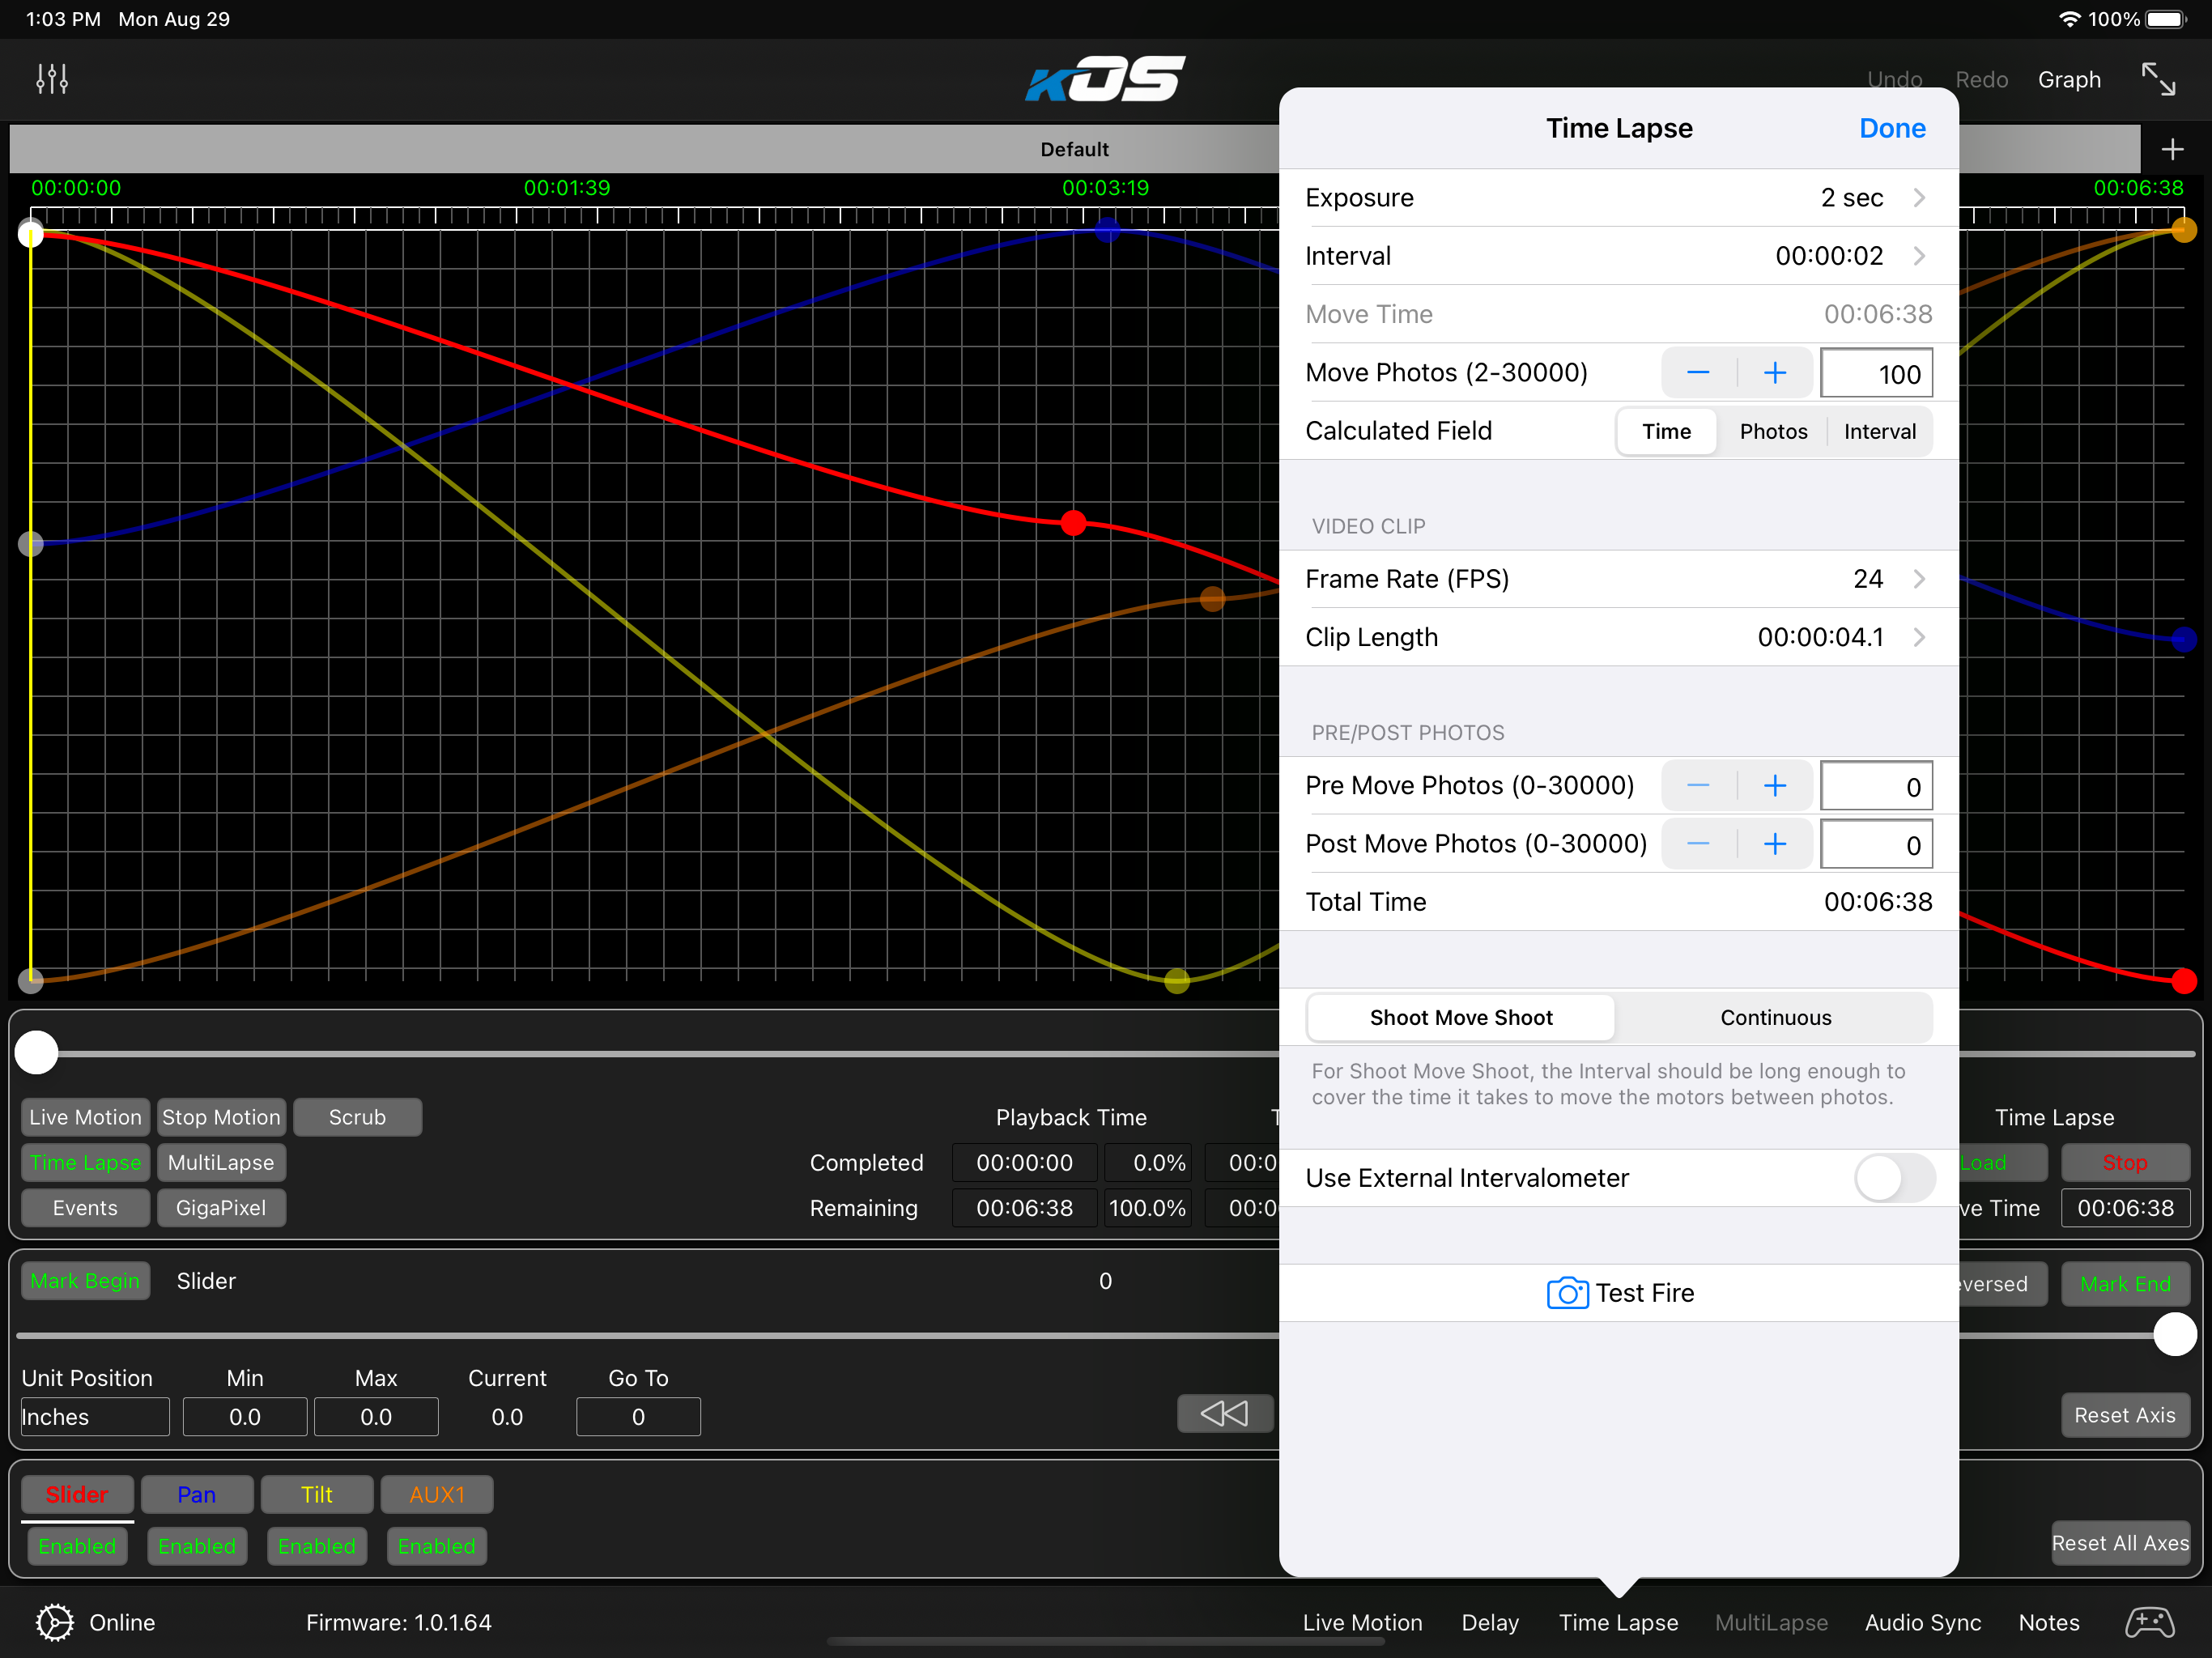Screen dimensions: 2212x1658
Task: Open the mixer settings sliders icon
Action: point(52,79)
